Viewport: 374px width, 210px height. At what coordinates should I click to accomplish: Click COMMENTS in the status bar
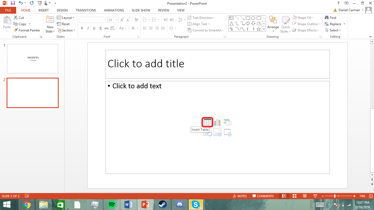(263, 196)
